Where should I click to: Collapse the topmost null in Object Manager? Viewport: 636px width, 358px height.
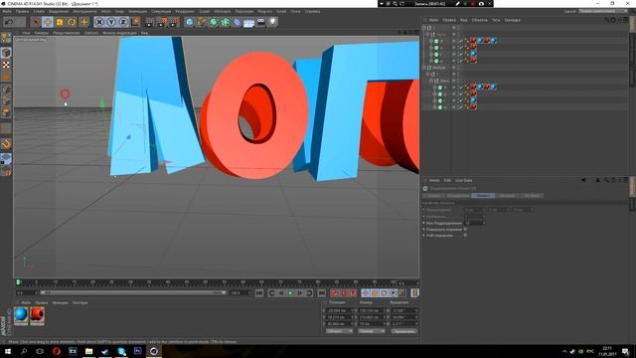point(424,28)
